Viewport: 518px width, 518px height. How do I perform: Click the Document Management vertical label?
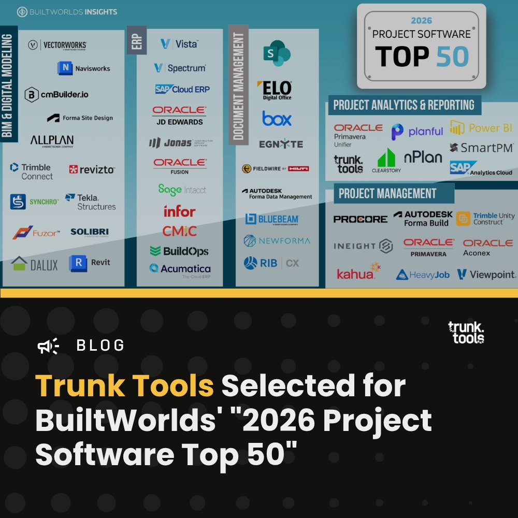[238, 84]
